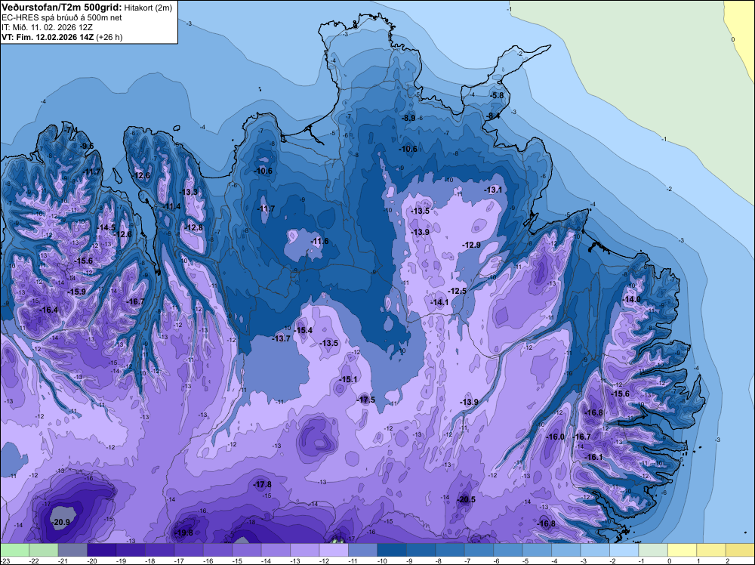This screenshot has height=565, width=755.
Task: Select the -11.4 temperature label
Action: coord(171,207)
